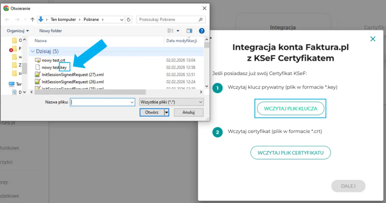Cancel the dialog with Anuluj

[188, 112]
